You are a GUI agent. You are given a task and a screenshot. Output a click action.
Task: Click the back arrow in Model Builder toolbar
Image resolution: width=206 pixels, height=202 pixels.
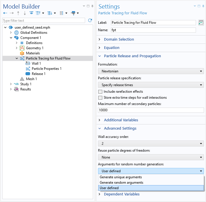pos(5,13)
